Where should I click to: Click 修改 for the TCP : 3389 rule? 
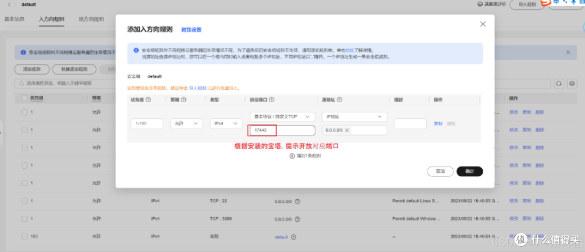click(513, 219)
